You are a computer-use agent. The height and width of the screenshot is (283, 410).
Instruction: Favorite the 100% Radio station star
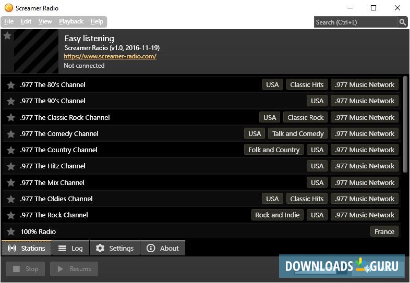coord(11,231)
